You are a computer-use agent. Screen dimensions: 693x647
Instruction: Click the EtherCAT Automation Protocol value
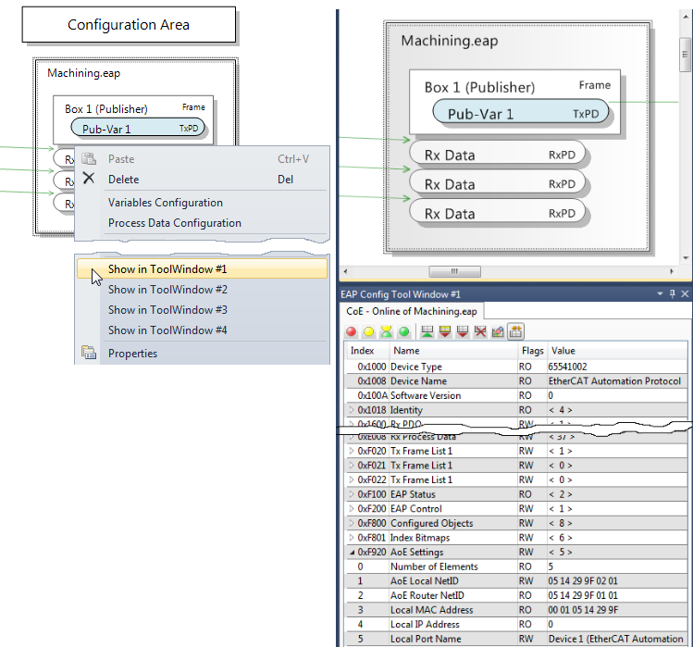(614, 380)
